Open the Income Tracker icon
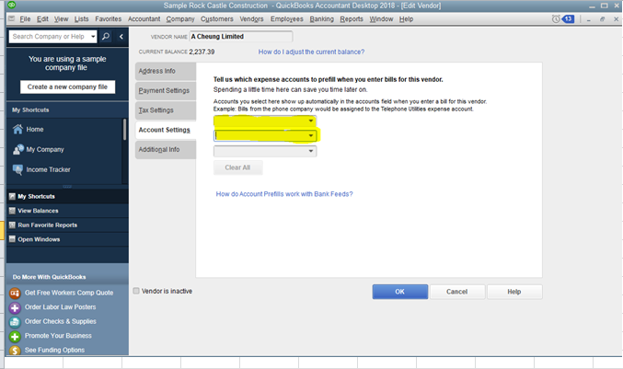Screen dimensions: 623x369 [17, 169]
